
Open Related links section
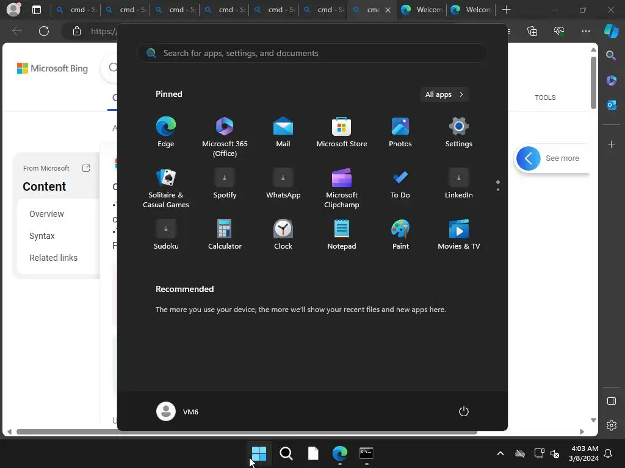click(x=54, y=258)
